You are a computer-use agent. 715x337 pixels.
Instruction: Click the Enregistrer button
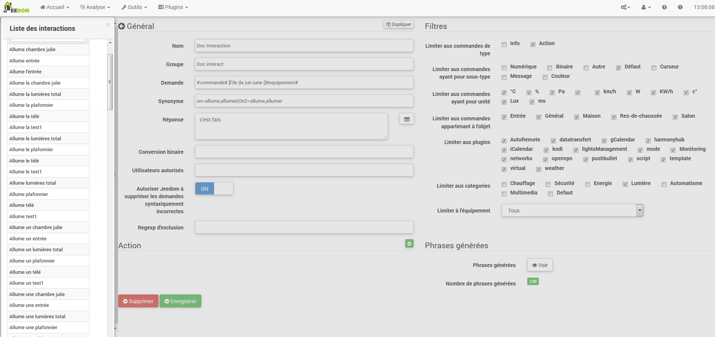click(180, 301)
